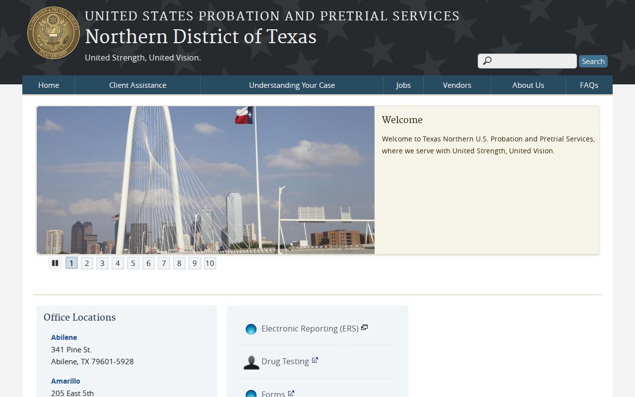
Task: Click the Search button
Action: [x=593, y=61]
